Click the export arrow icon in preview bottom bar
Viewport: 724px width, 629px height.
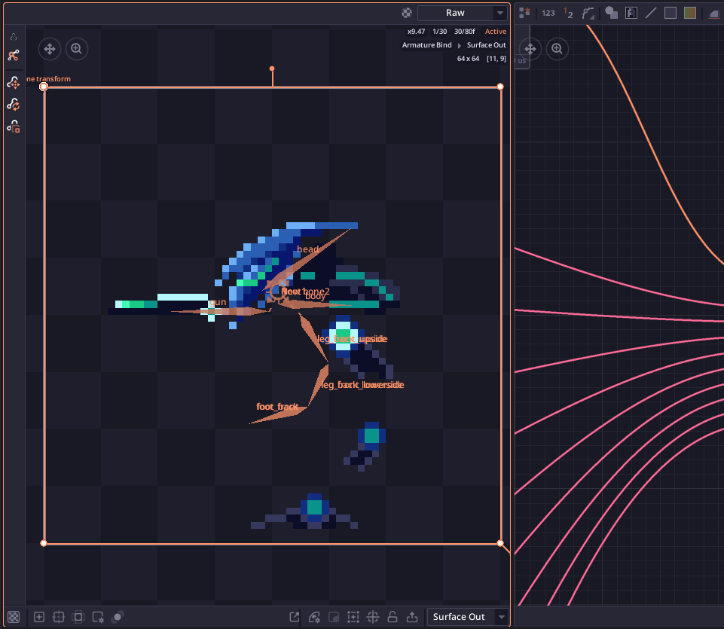tap(412, 616)
